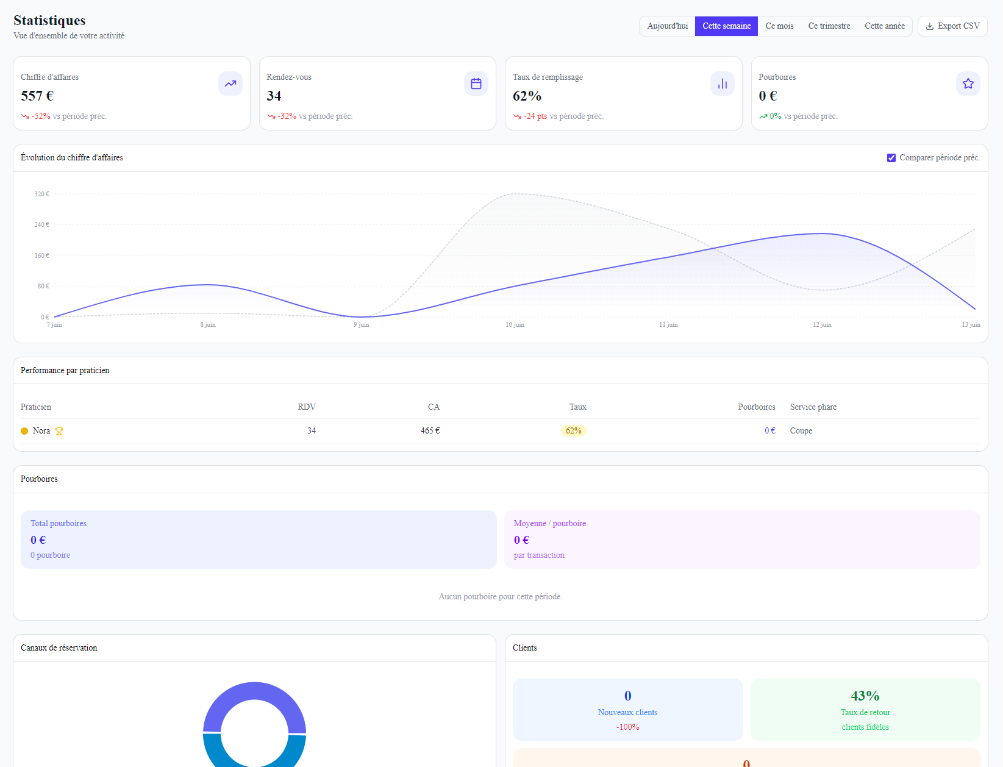Switch to Cette année period
Viewport: 1003px width, 767px height.
[885, 26]
